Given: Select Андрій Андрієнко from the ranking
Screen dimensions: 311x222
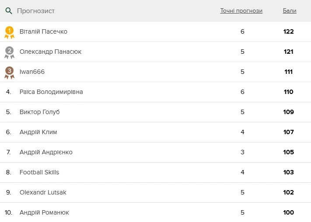Looking at the screenshot, I should click(x=46, y=152).
